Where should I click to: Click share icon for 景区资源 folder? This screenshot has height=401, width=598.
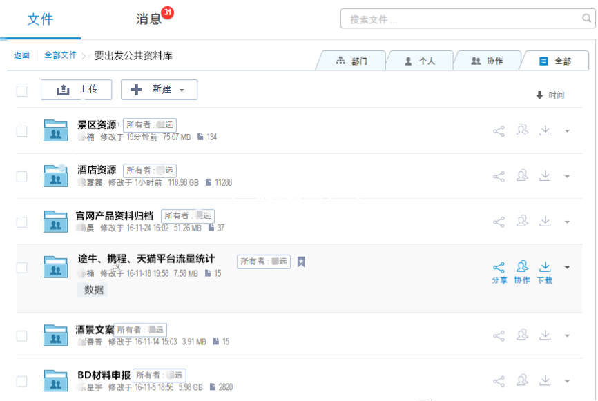[x=499, y=131]
